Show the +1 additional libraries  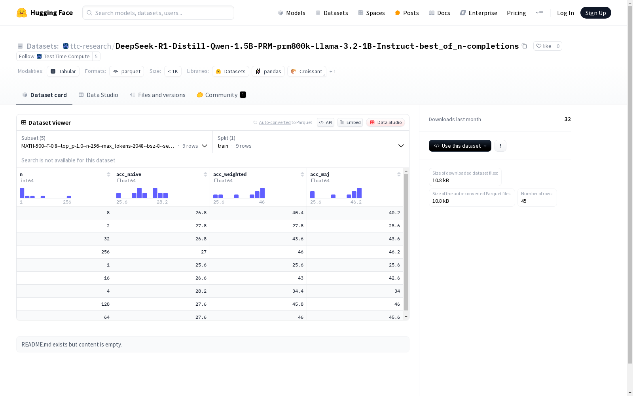[333, 72]
